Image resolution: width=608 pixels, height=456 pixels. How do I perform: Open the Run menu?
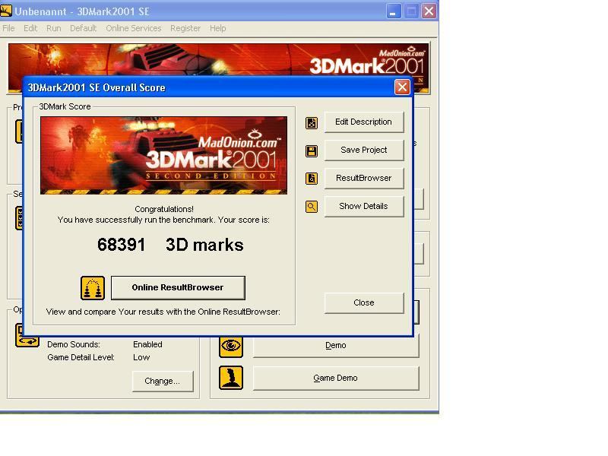pos(53,28)
